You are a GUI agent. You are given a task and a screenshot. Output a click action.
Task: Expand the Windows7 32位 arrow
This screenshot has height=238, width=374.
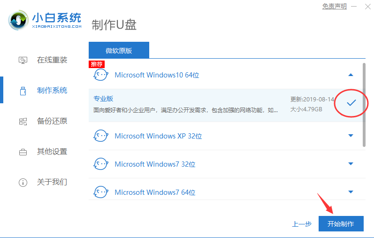(351, 164)
